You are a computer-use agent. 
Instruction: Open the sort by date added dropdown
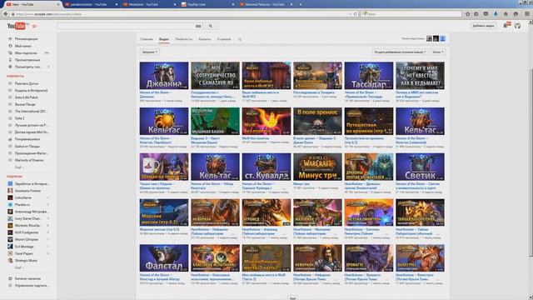pyautogui.click(x=400, y=52)
